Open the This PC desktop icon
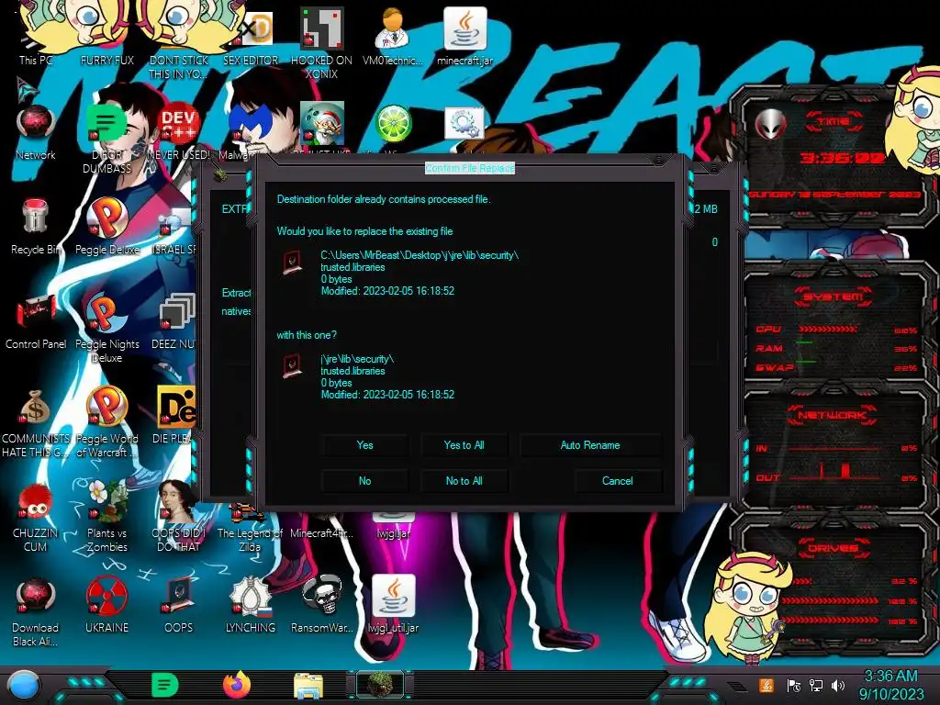The width and height of the screenshot is (940, 705). click(35, 36)
